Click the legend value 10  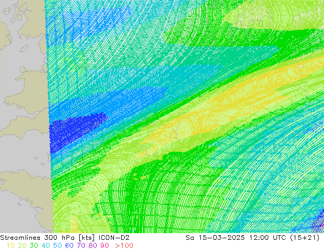[10, 245]
